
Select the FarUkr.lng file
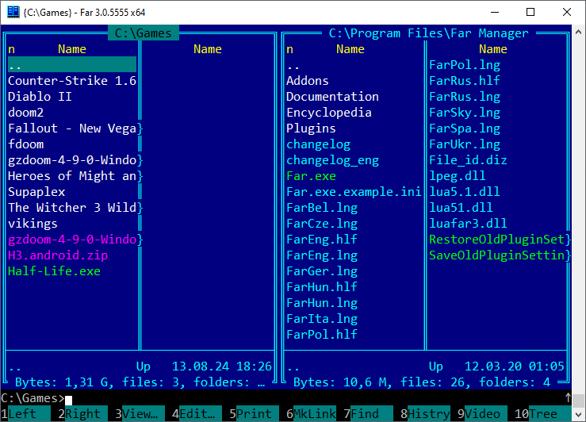(x=465, y=144)
